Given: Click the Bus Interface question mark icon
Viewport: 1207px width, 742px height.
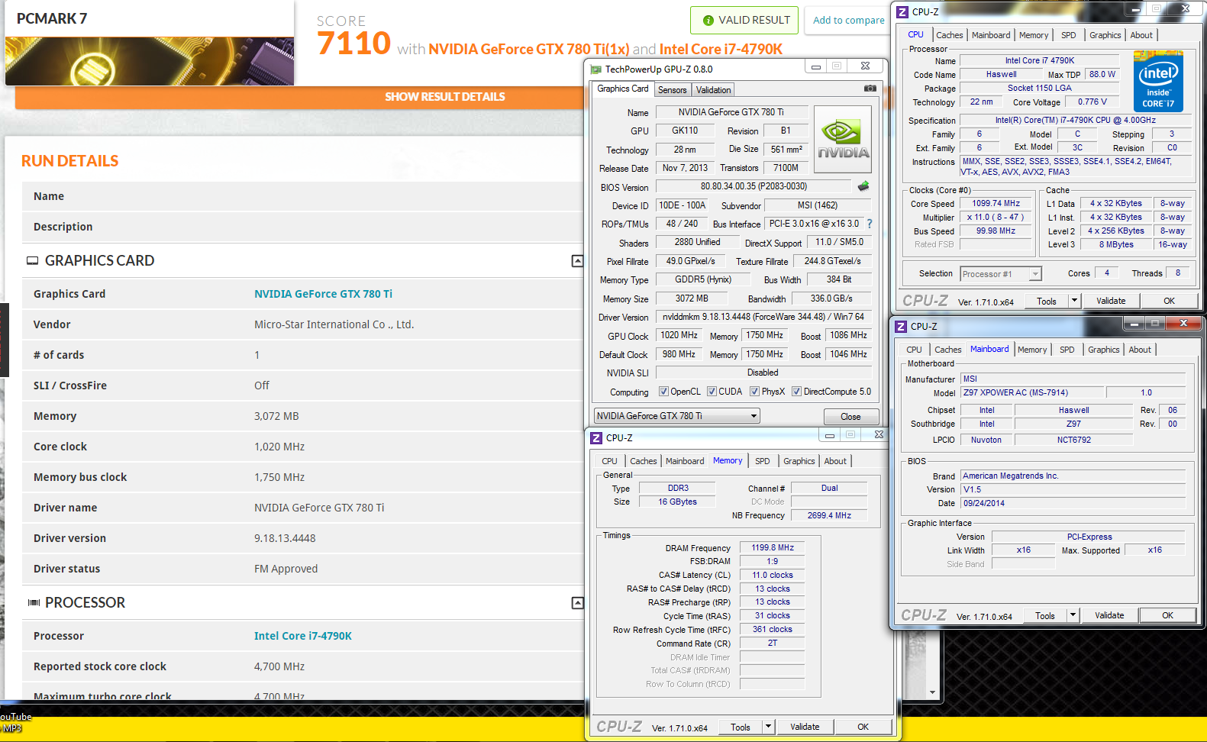Looking at the screenshot, I should 869,224.
